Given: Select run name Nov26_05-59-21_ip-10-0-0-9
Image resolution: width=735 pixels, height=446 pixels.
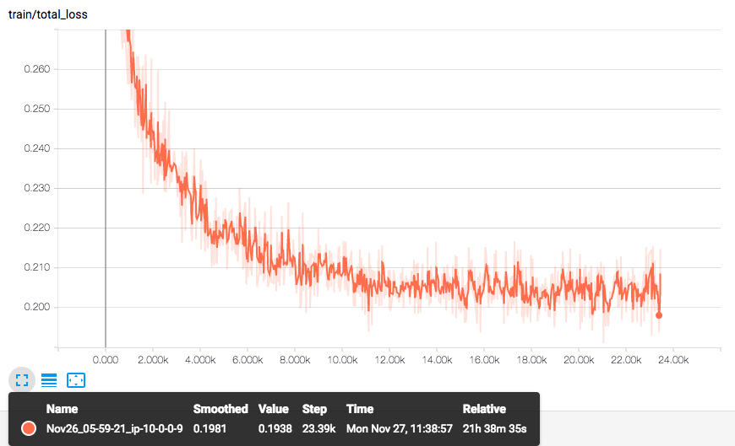Looking at the screenshot, I should click(x=114, y=428).
